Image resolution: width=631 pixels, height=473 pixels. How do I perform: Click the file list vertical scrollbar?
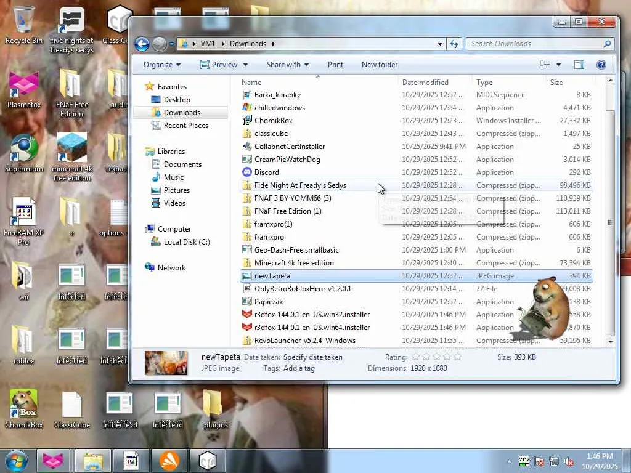pos(610,222)
